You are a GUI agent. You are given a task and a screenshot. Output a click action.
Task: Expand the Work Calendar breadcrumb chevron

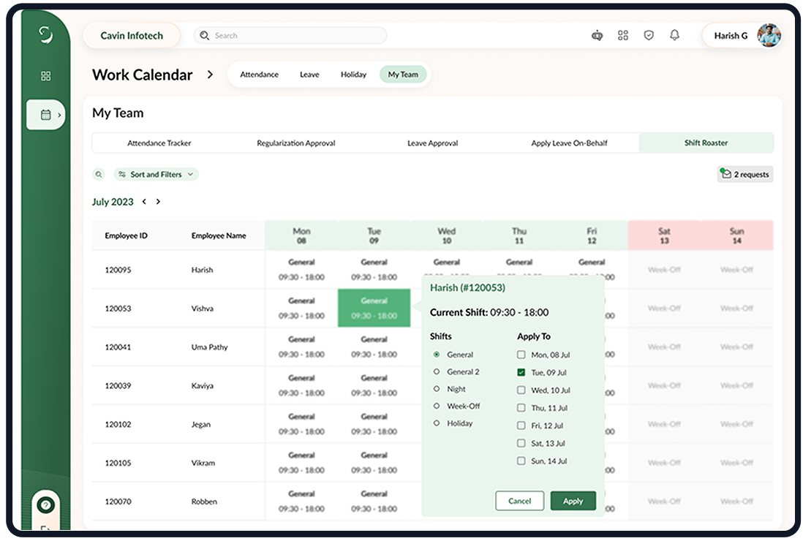pyautogui.click(x=211, y=75)
